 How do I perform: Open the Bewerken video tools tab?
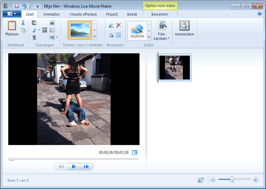(x=160, y=14)
